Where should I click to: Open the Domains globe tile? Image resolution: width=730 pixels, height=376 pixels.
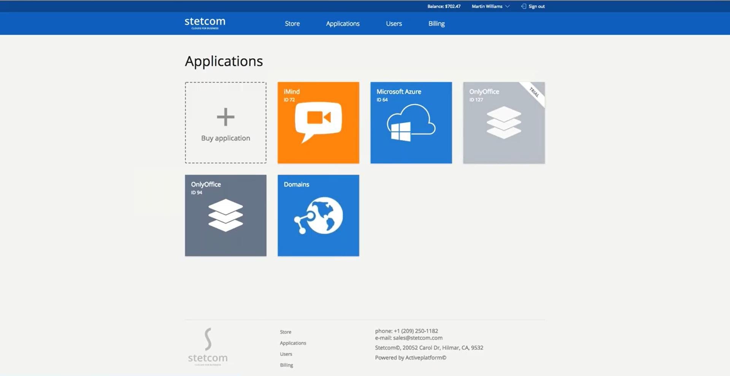tap(318, 216)
